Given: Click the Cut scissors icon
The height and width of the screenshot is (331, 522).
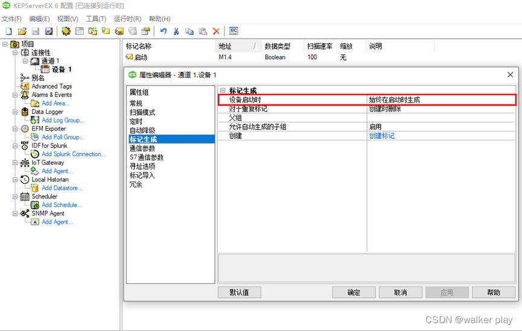Looking at the screenshot, I should click(176, 31).
